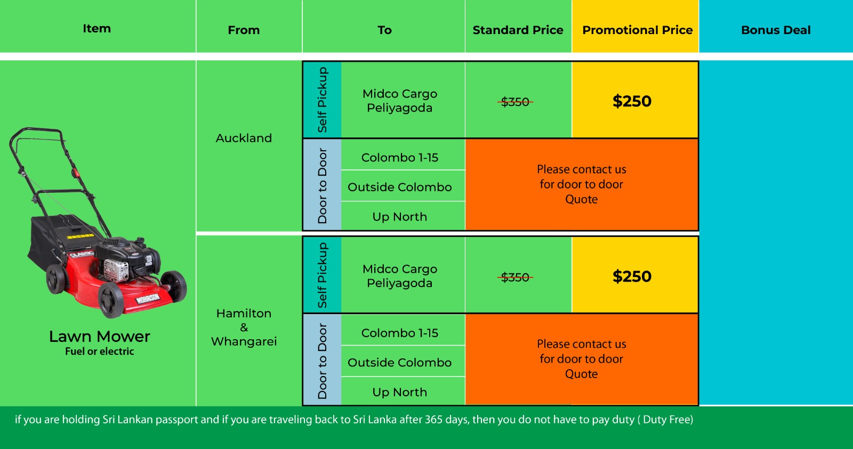Click the top Midco Cargo Peliyagoda cell
The width and height of the screenshot is (853, 449).
click(400, 101)
